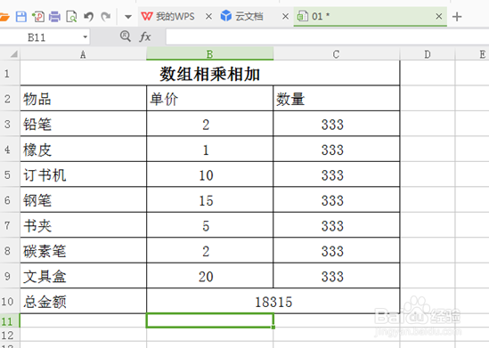Click into the formula bar input

(327, 37)
